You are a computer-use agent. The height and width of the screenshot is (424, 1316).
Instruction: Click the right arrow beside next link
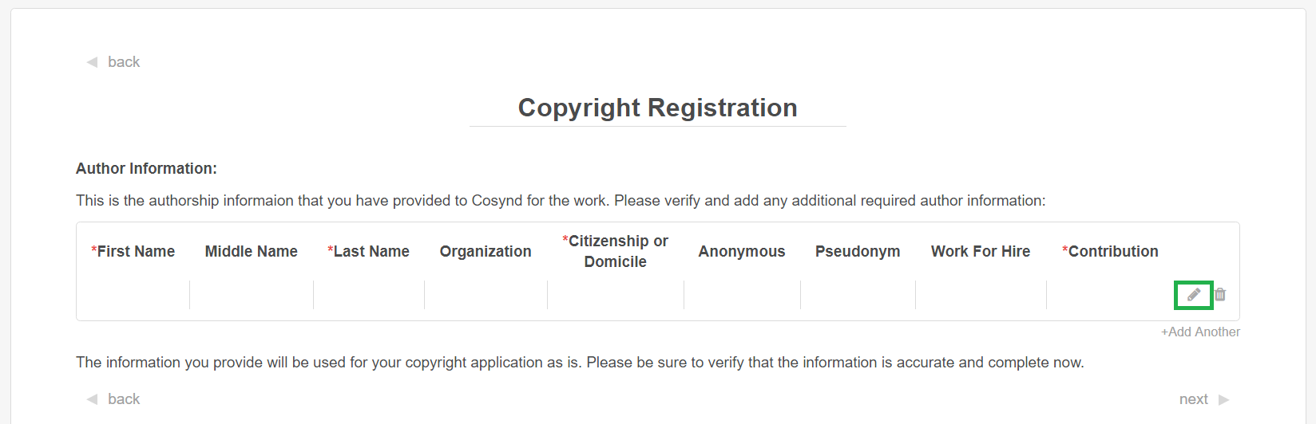coord(1224,399)
